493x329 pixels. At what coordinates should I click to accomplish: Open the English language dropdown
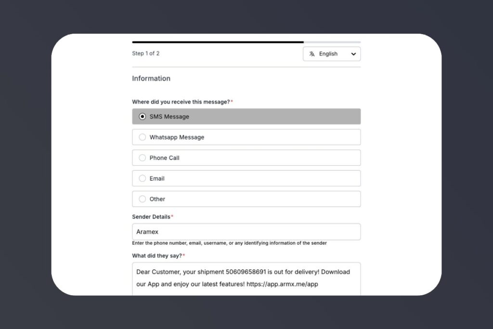tap(332, 54)
